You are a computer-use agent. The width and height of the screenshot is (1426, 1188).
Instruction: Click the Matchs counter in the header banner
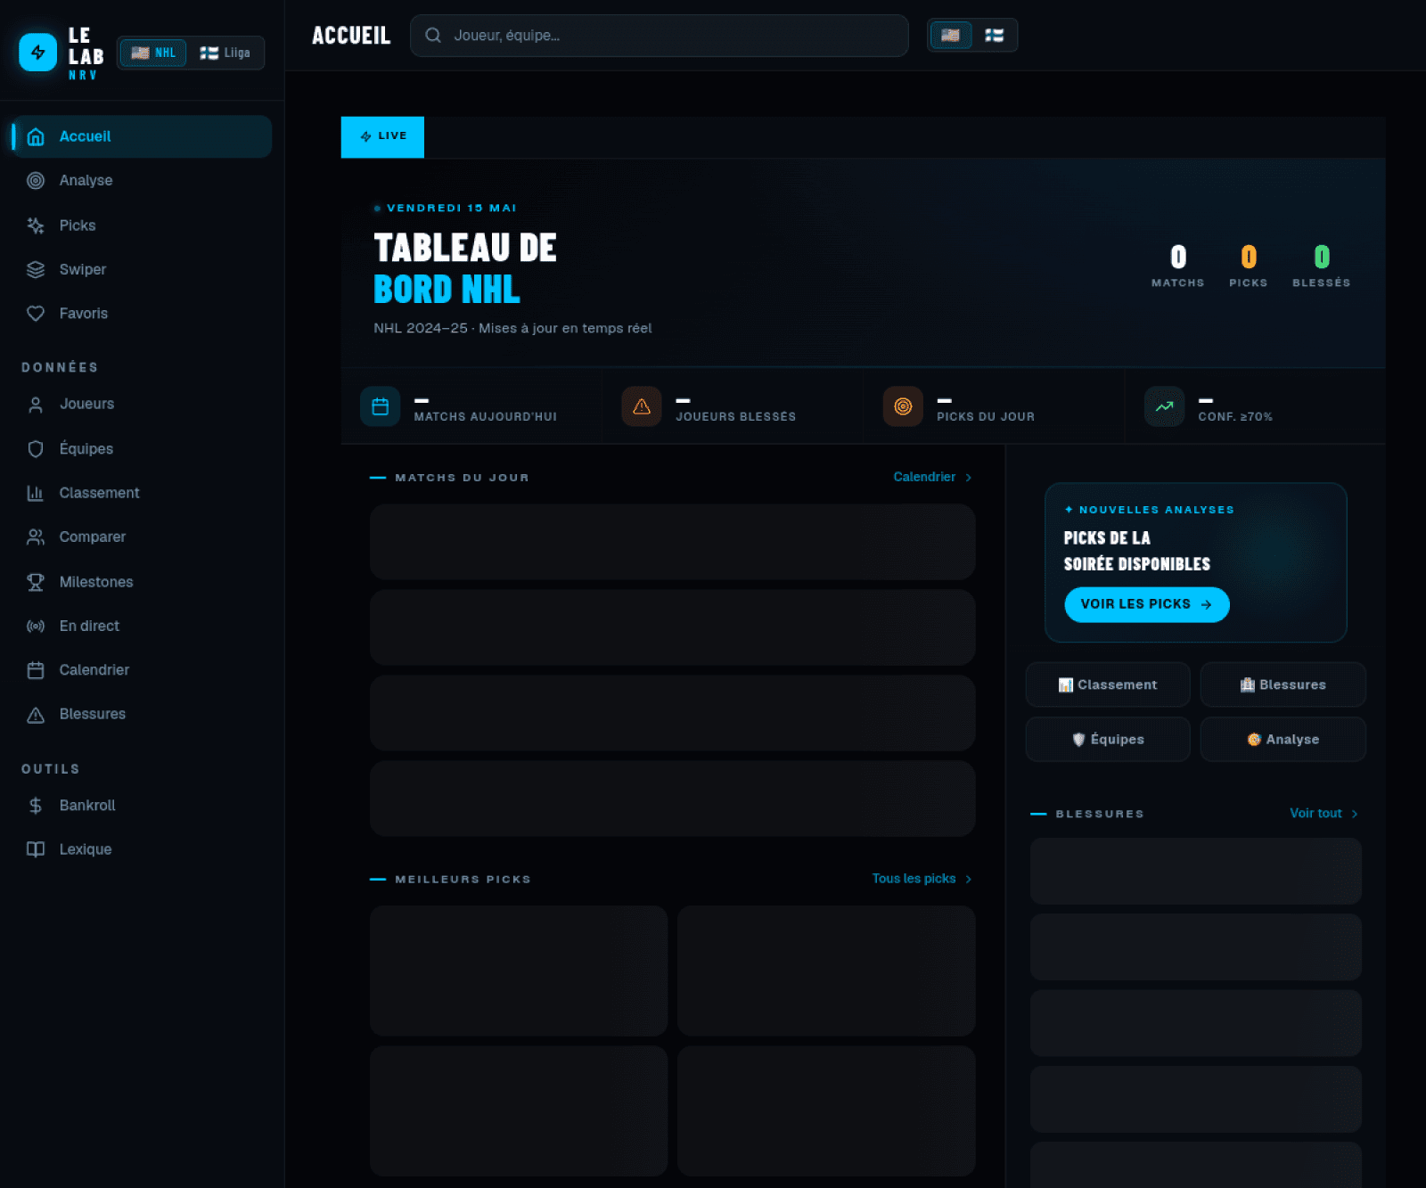coord(1178,266)
